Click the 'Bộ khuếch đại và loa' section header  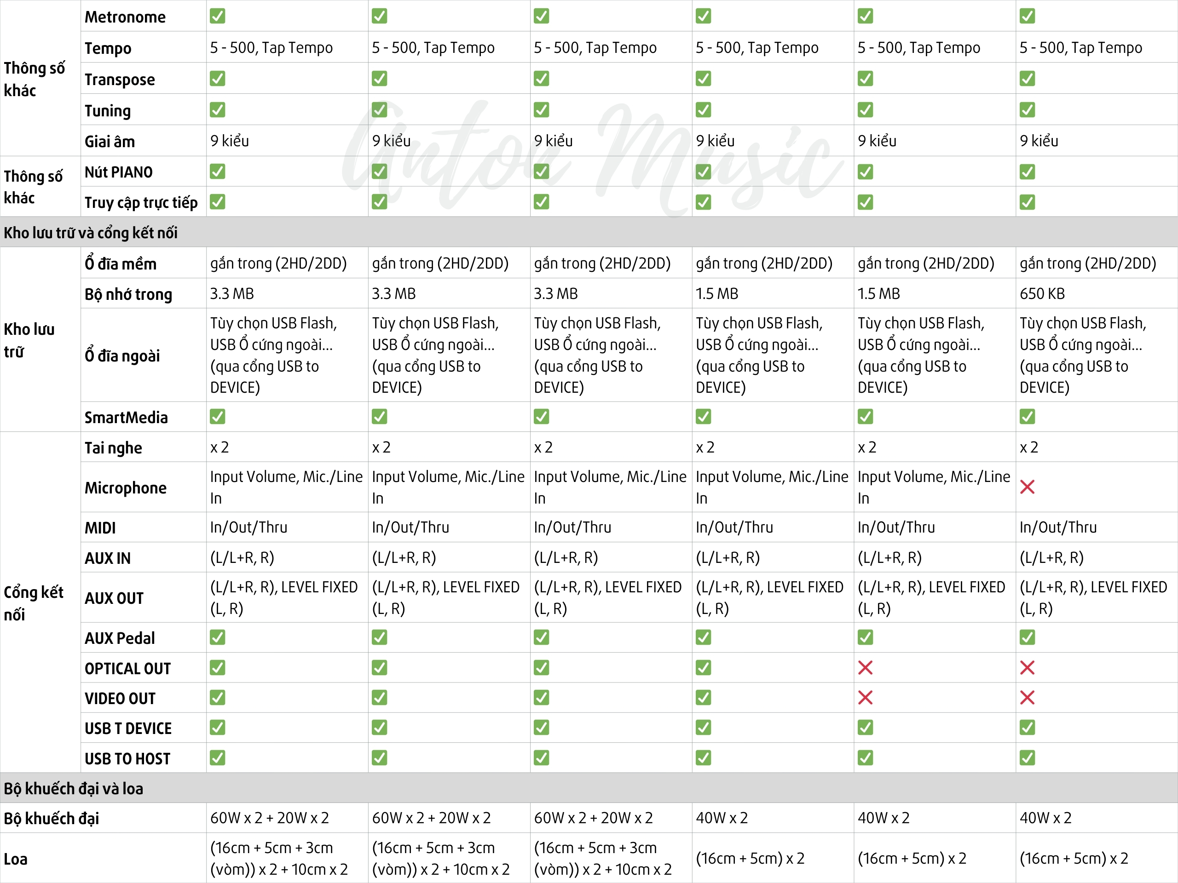(x=74, y=788)
